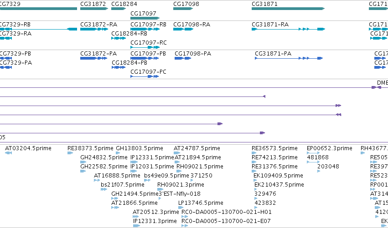Select transcript CG17097-RC glyph
The width and height of the screenshot is (388, 228).
point(145,47)
